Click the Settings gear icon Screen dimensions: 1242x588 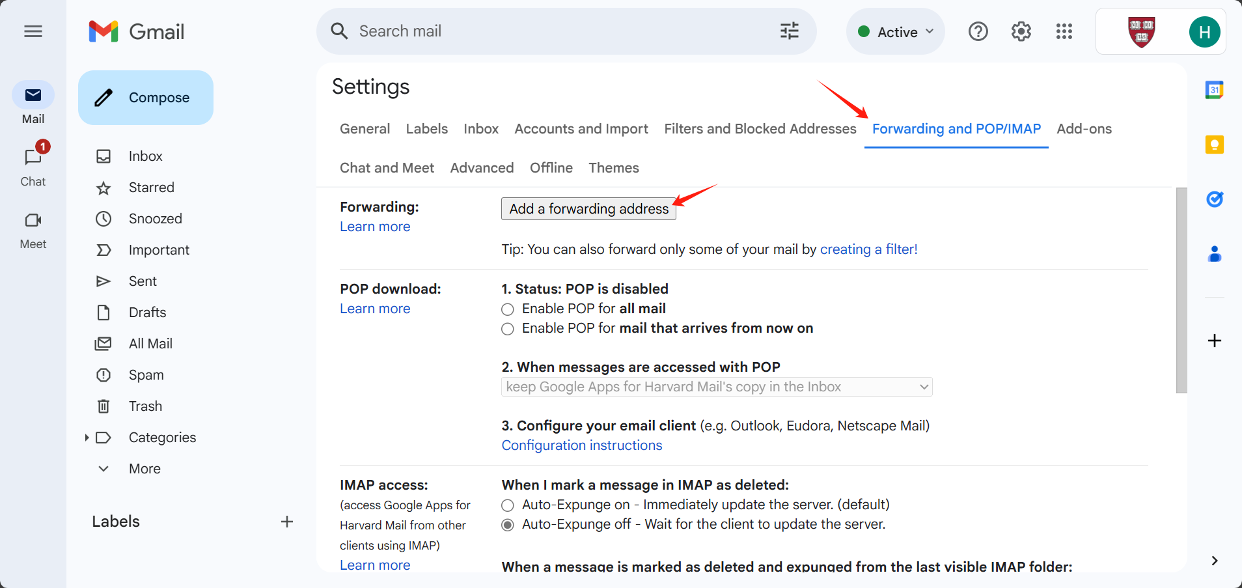click(1021, 31)
